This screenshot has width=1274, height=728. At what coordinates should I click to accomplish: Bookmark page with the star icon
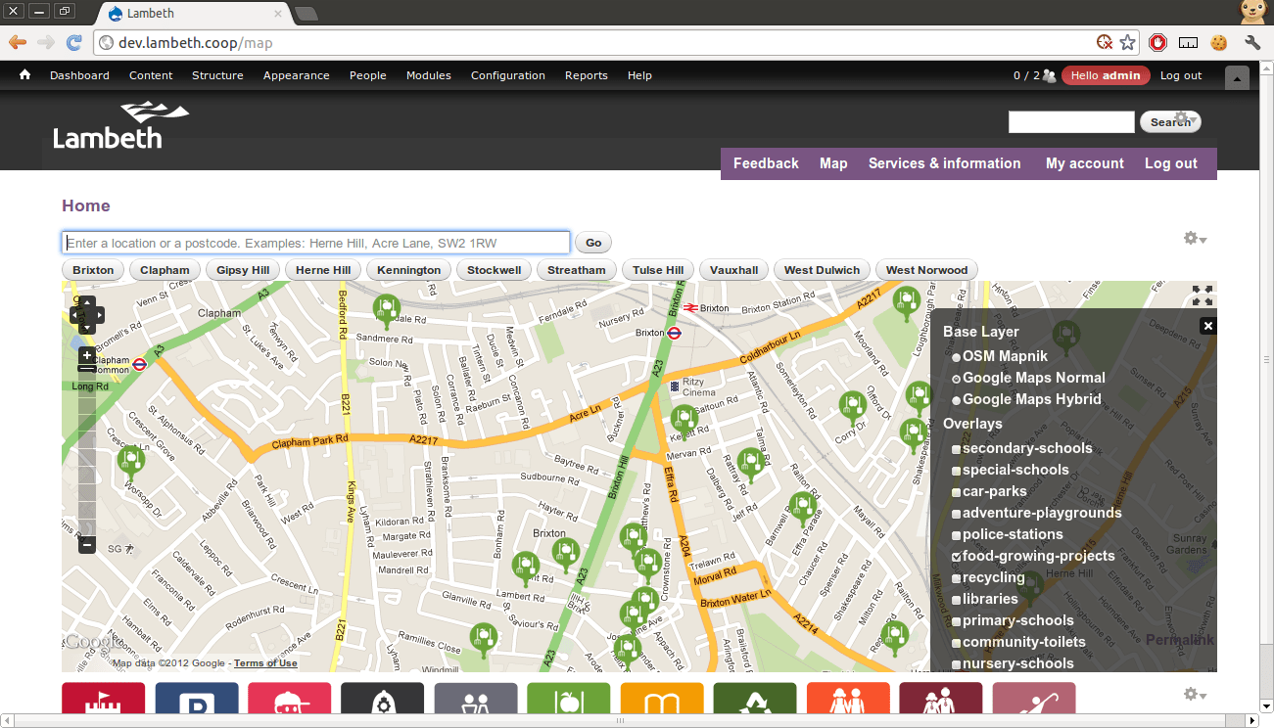(x=1127, y=42)
